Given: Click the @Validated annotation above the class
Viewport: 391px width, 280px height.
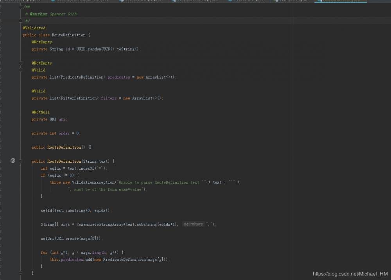Looking at the screenshot, I should click(x=34, y=28).
